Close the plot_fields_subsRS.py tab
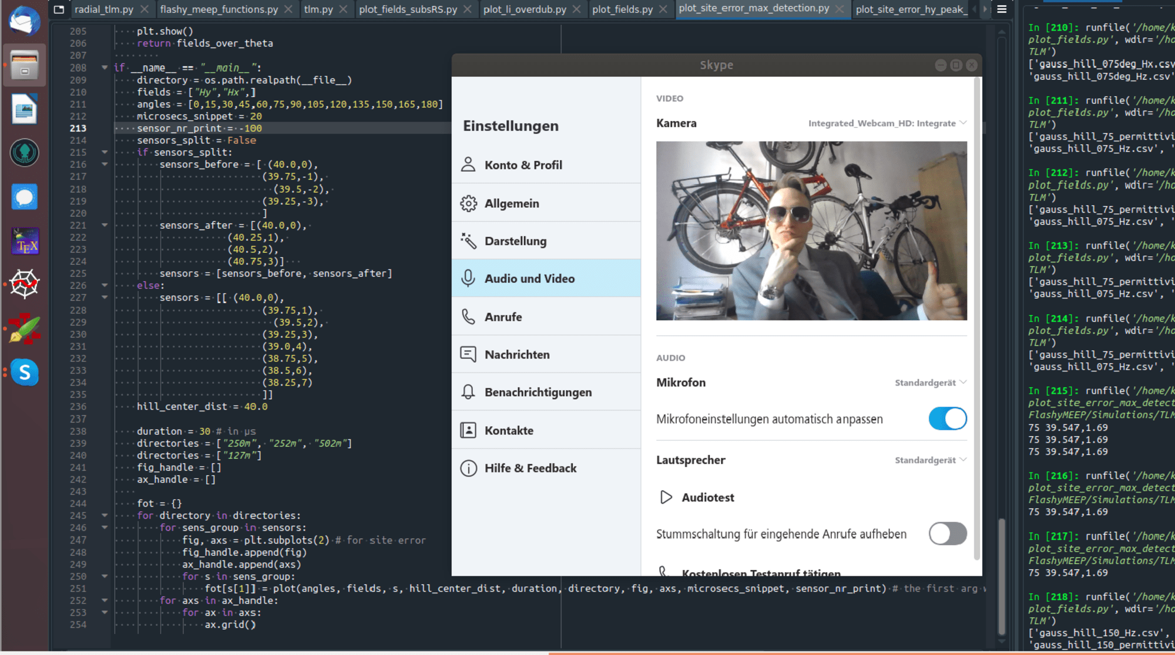 [468, 9]
